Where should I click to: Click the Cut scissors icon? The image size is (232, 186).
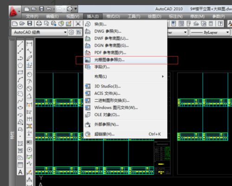point(78,24)
